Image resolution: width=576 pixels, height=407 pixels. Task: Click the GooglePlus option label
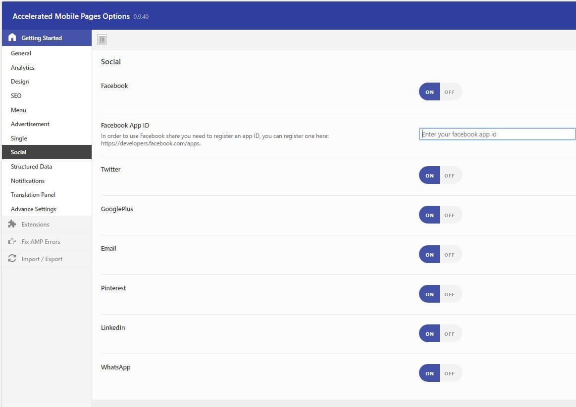pyautogui.click(x=117, y=209)
